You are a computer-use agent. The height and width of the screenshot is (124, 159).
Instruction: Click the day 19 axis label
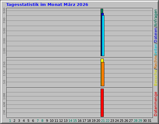coord(93,121)
